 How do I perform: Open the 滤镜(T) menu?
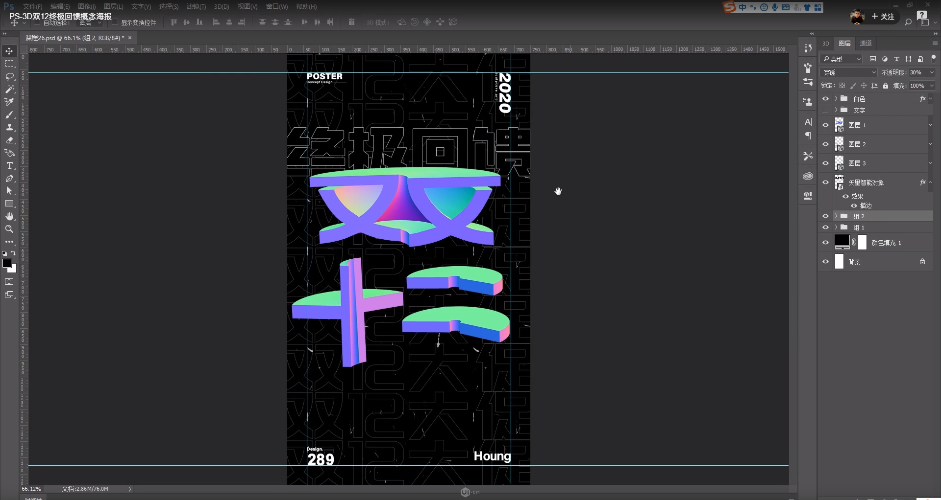[x=196, y=7]
